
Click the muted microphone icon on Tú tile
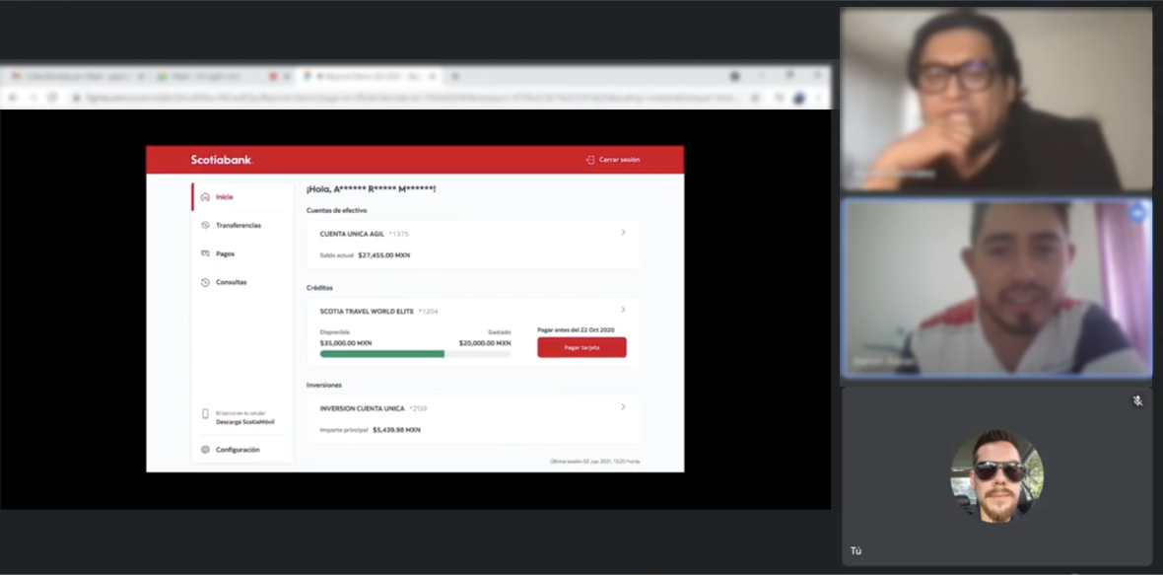[1137, 400]
